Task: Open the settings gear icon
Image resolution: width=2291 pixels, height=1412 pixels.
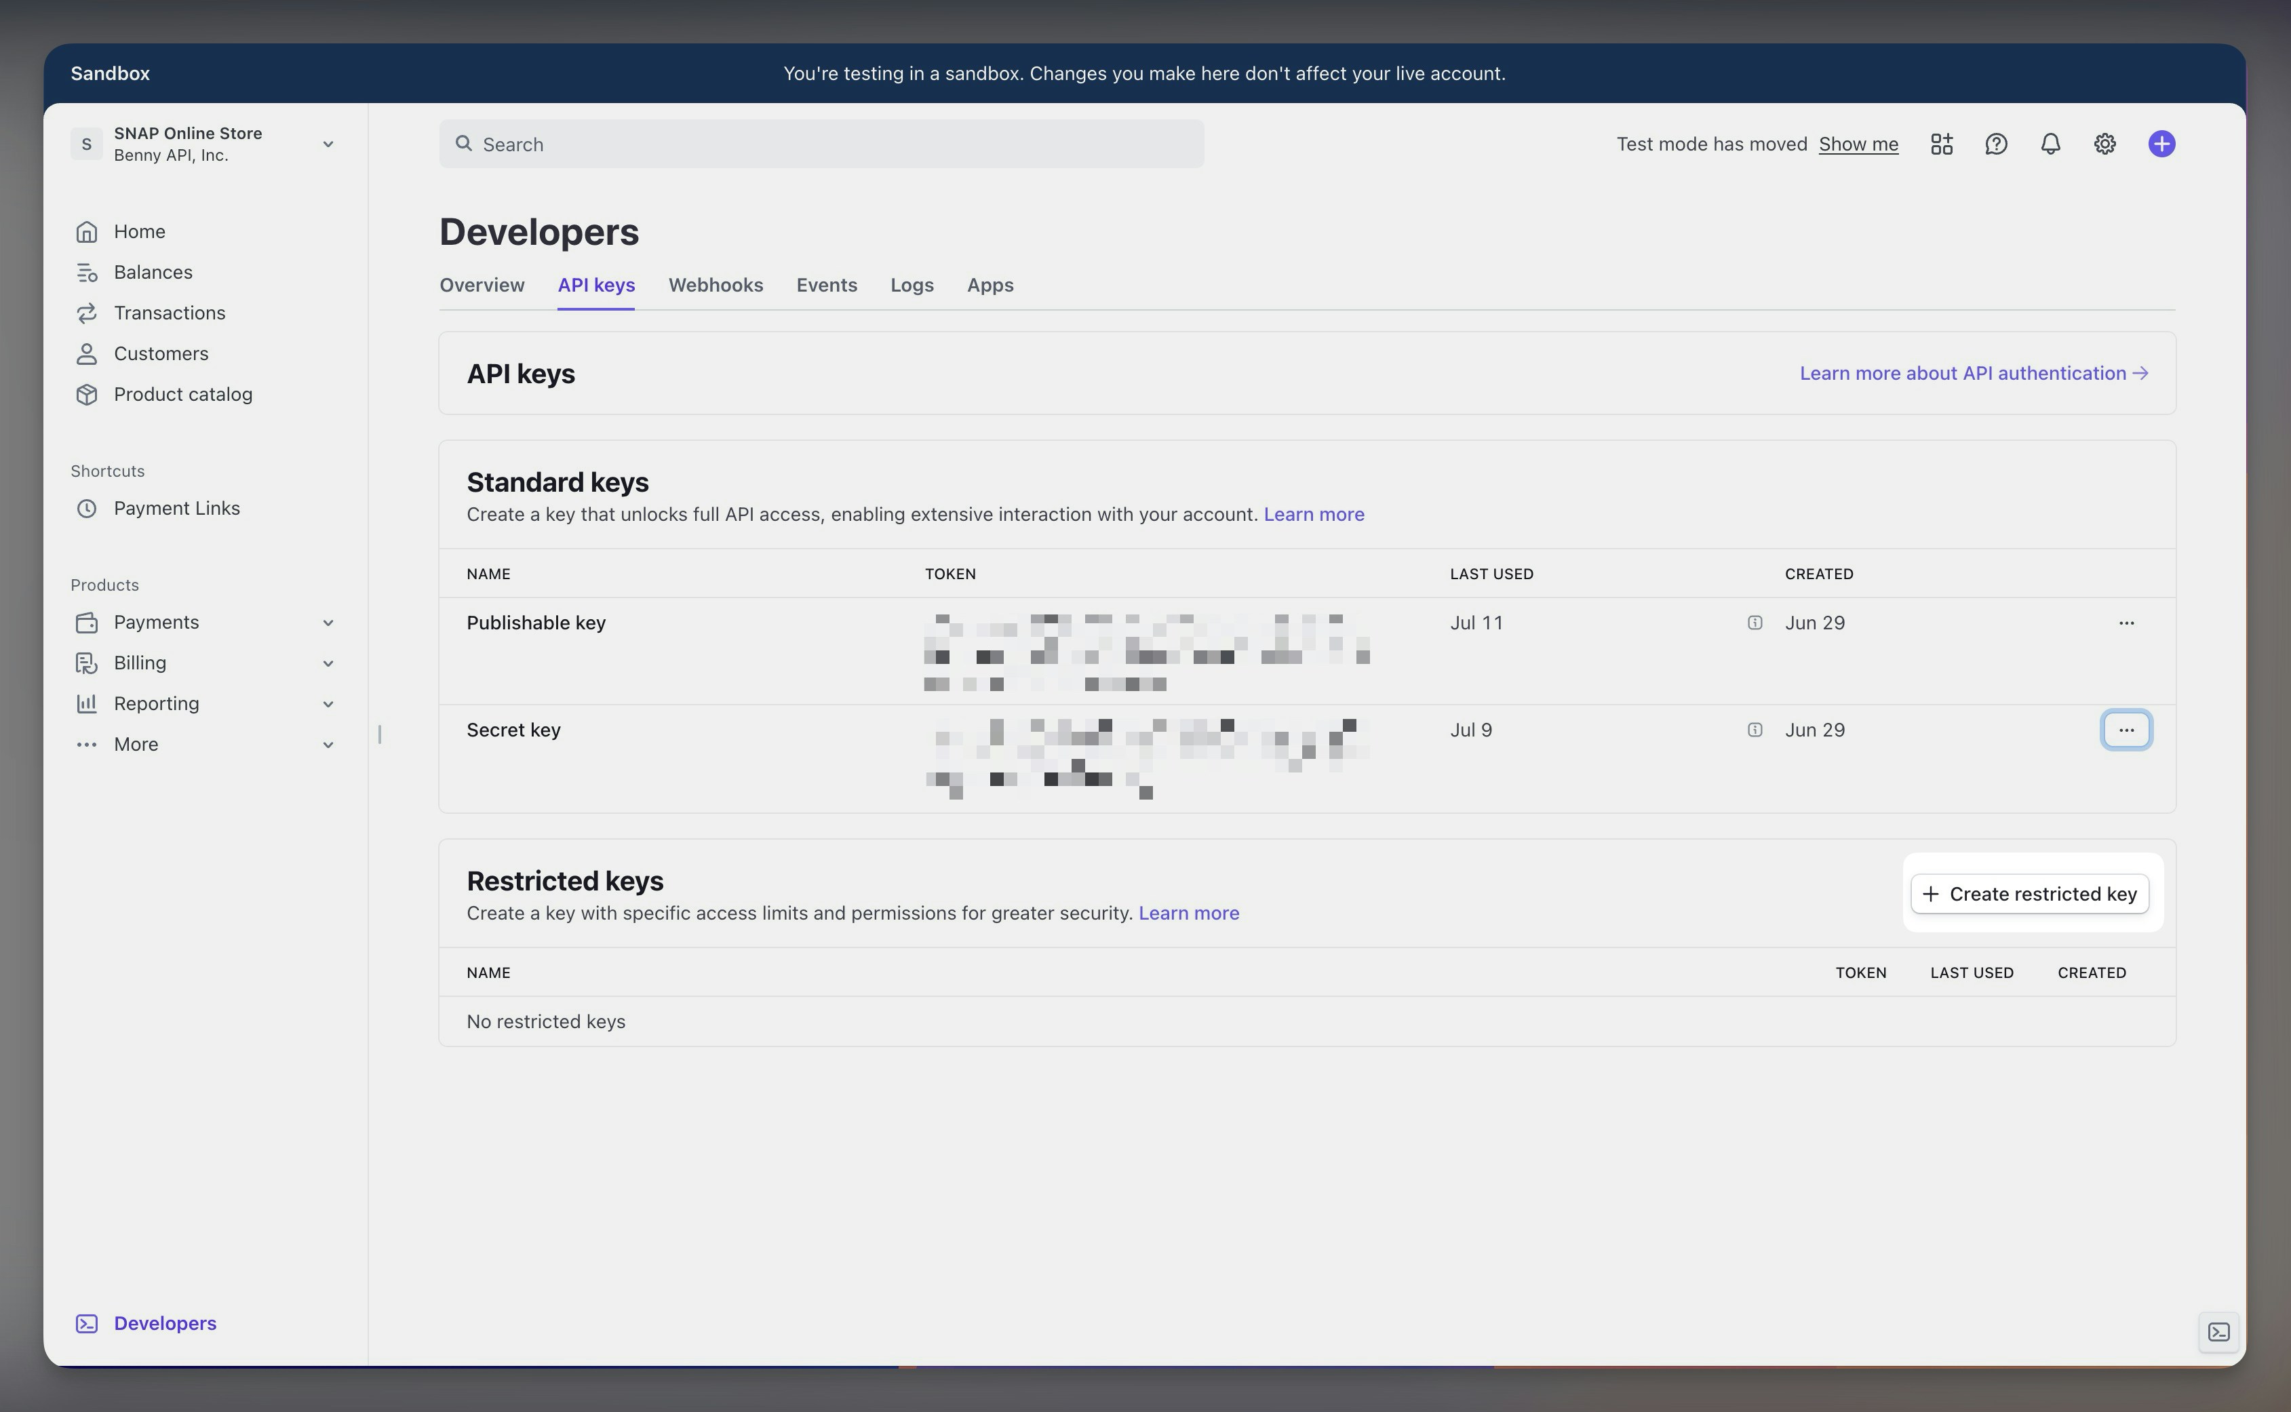Action: [x=2104, y=144]
